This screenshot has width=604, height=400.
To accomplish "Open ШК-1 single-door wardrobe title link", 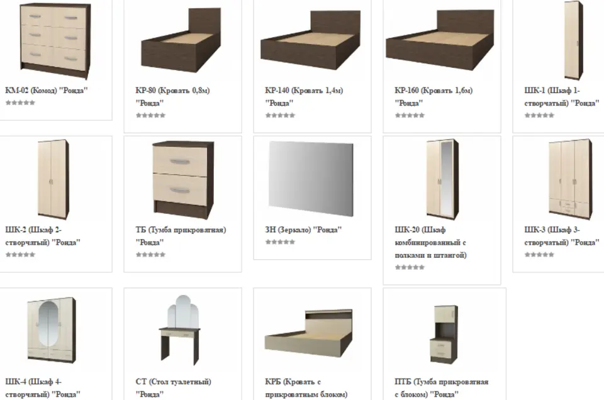I will point(561,97).
